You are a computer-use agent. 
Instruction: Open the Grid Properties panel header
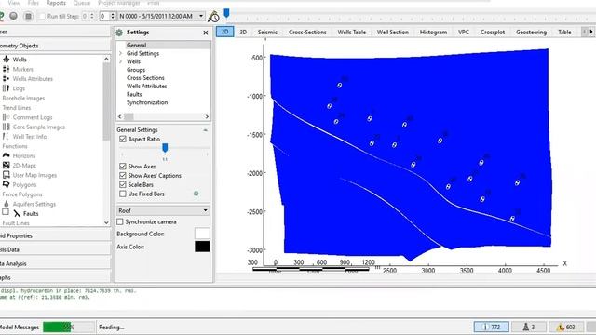[55, 235]
